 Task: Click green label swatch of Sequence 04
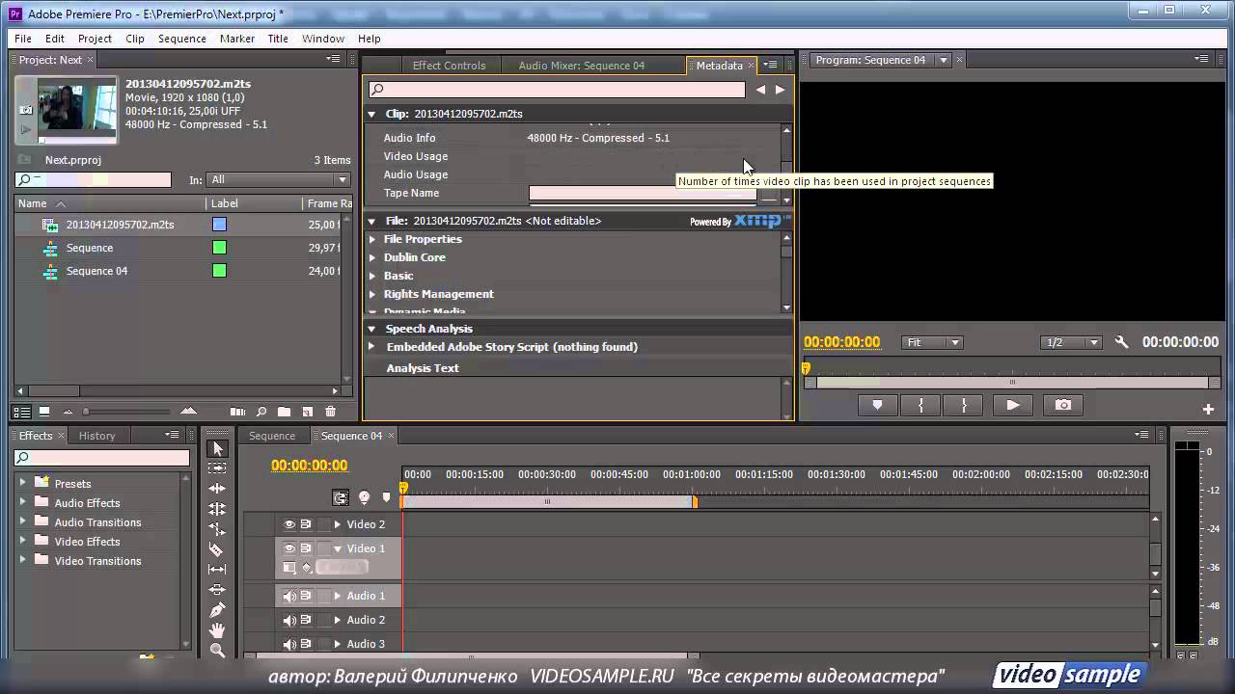[x=219, y=271]
